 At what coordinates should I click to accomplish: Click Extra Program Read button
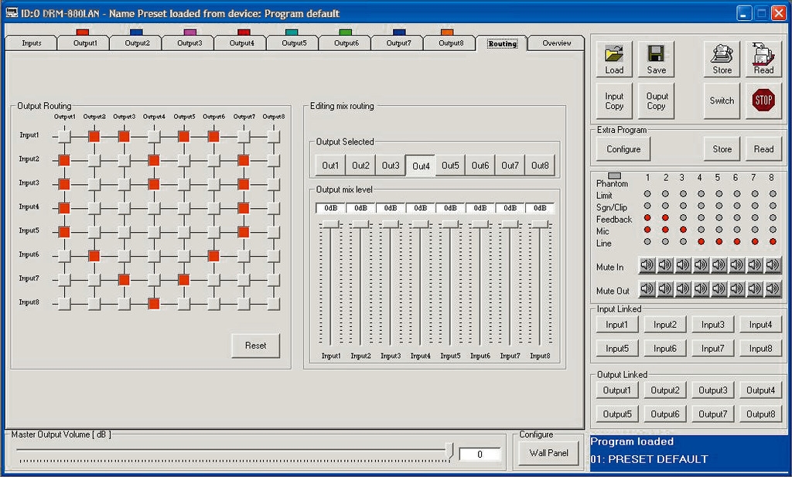tap(763, 149)
